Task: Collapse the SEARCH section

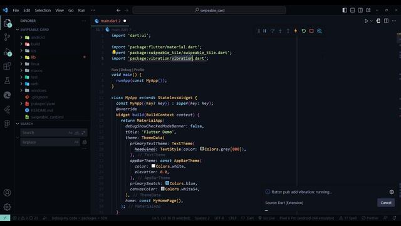Action: point(26,124)
